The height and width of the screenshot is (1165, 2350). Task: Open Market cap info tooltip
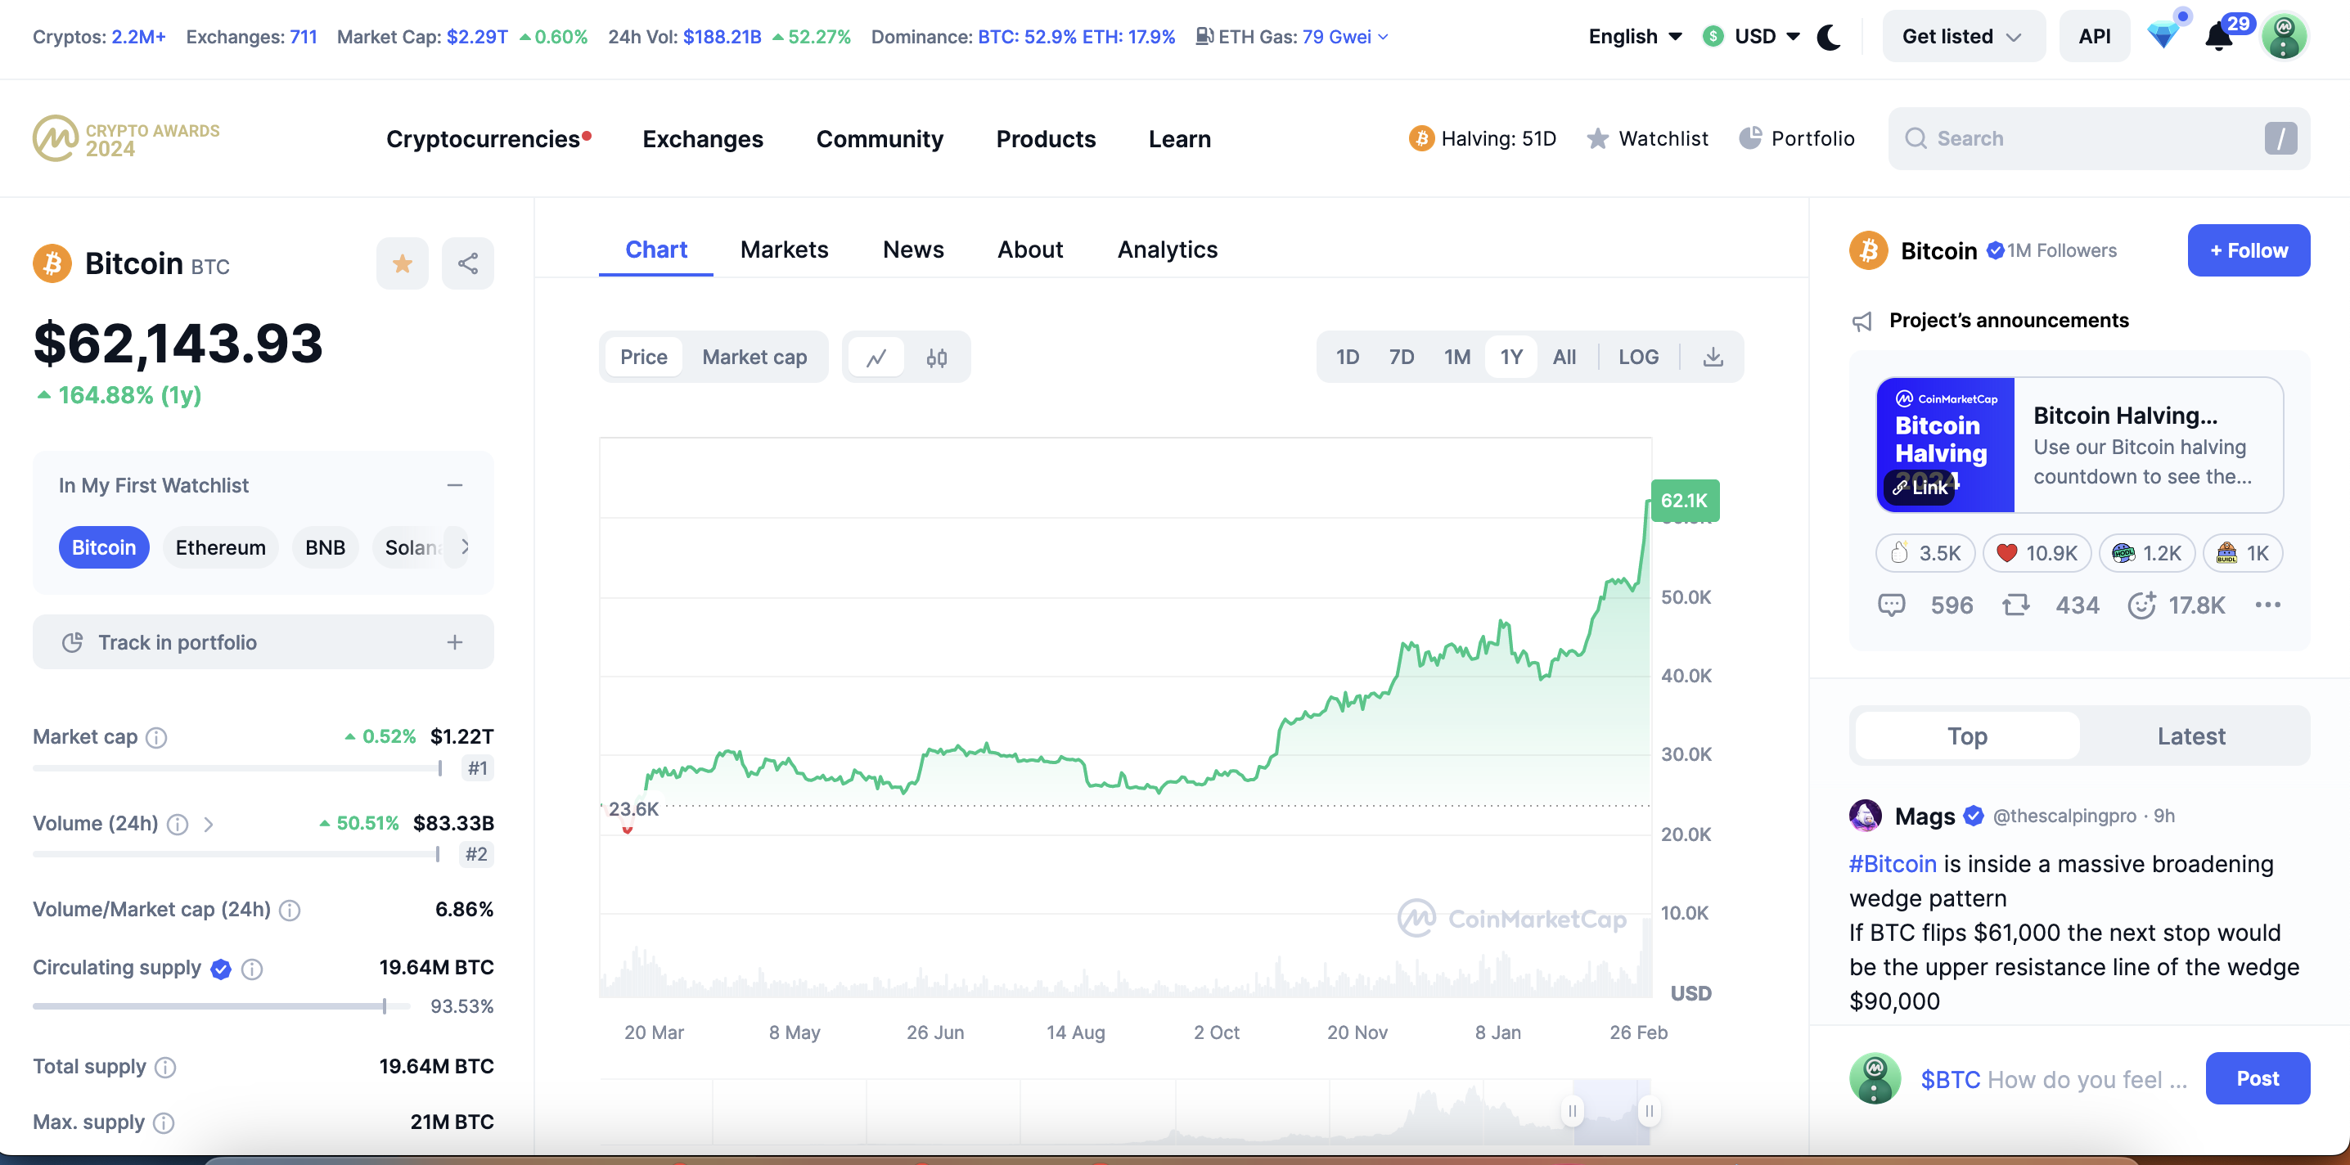pos(157,737)
